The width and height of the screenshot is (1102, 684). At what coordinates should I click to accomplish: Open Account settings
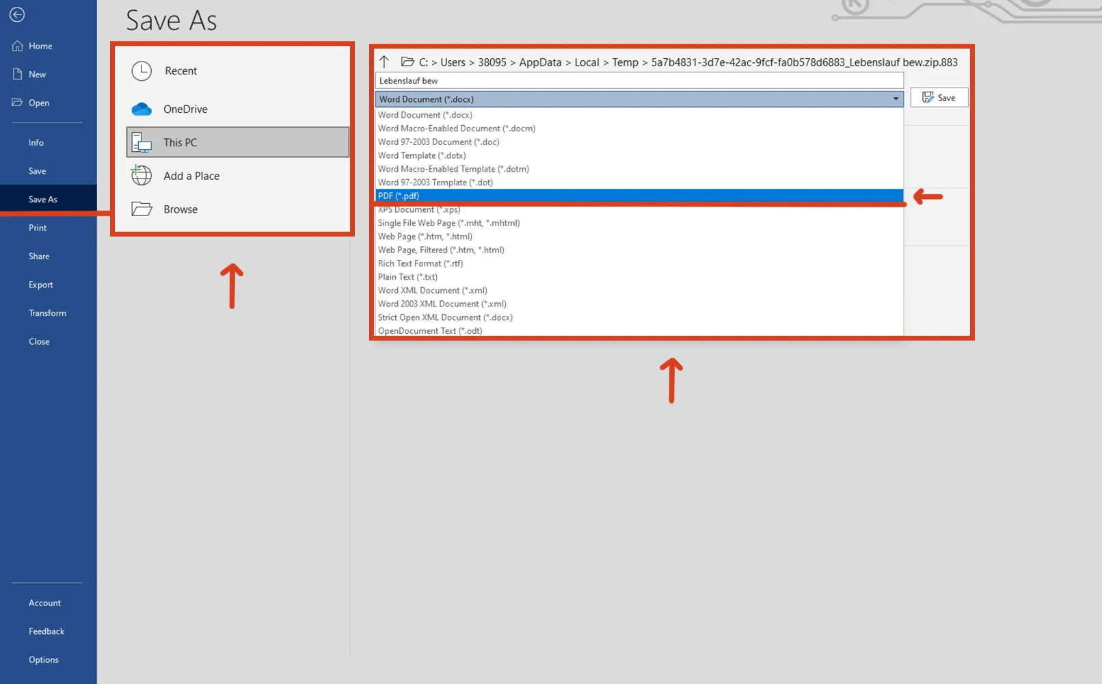(44, 603)
